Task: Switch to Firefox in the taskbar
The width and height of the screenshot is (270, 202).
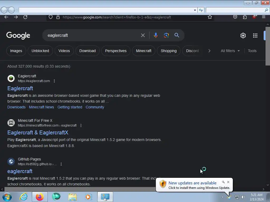Action: (x=40, y=197)
